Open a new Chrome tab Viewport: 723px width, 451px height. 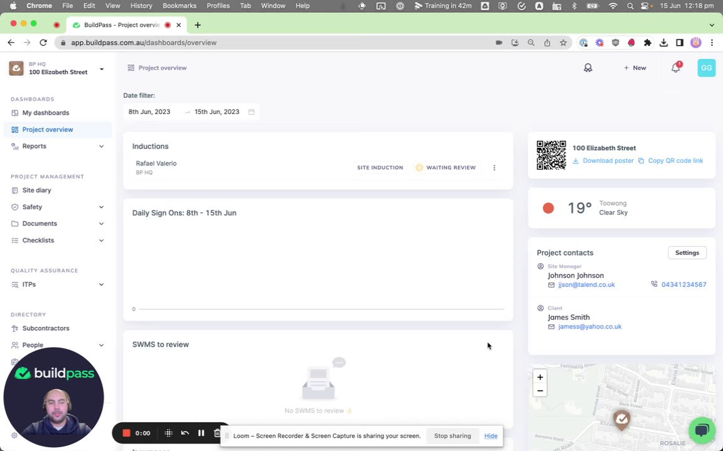pos(198,25)
